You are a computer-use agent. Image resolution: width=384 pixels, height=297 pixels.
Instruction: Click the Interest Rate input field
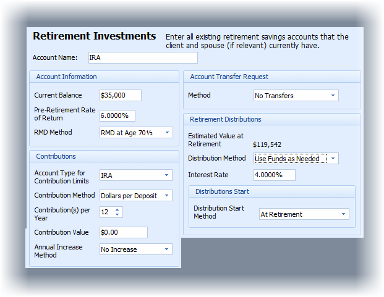(274, 175)
